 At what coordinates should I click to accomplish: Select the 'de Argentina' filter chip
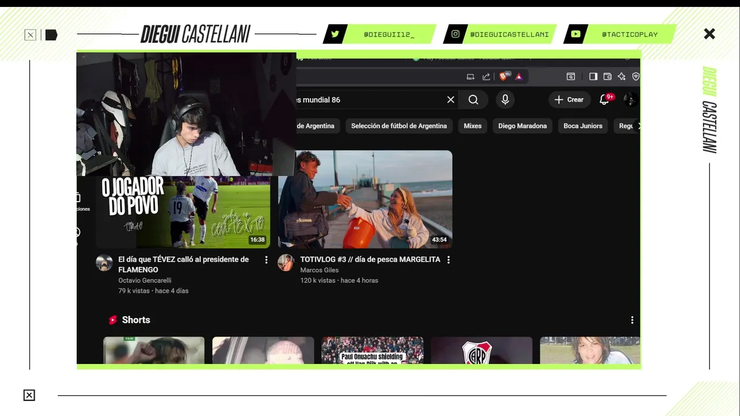(317, 126)
